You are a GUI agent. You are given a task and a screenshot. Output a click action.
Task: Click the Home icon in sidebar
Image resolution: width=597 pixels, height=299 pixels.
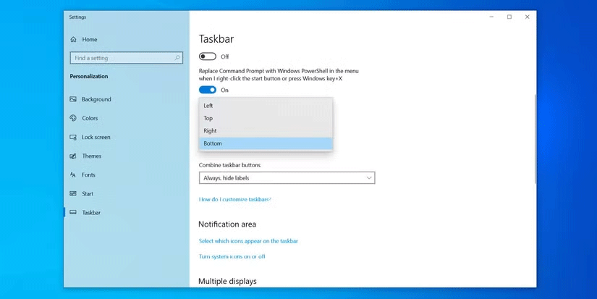pyautogui.click(x=73, y=39)
